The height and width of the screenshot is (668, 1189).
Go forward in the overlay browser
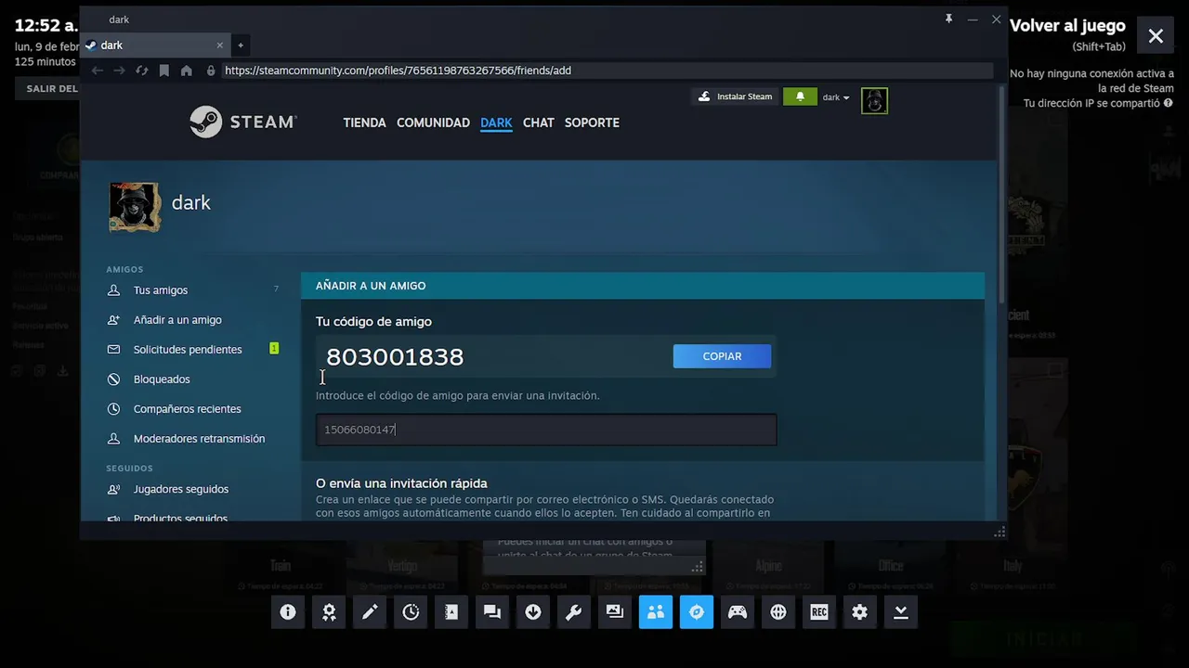pos(119,71)
